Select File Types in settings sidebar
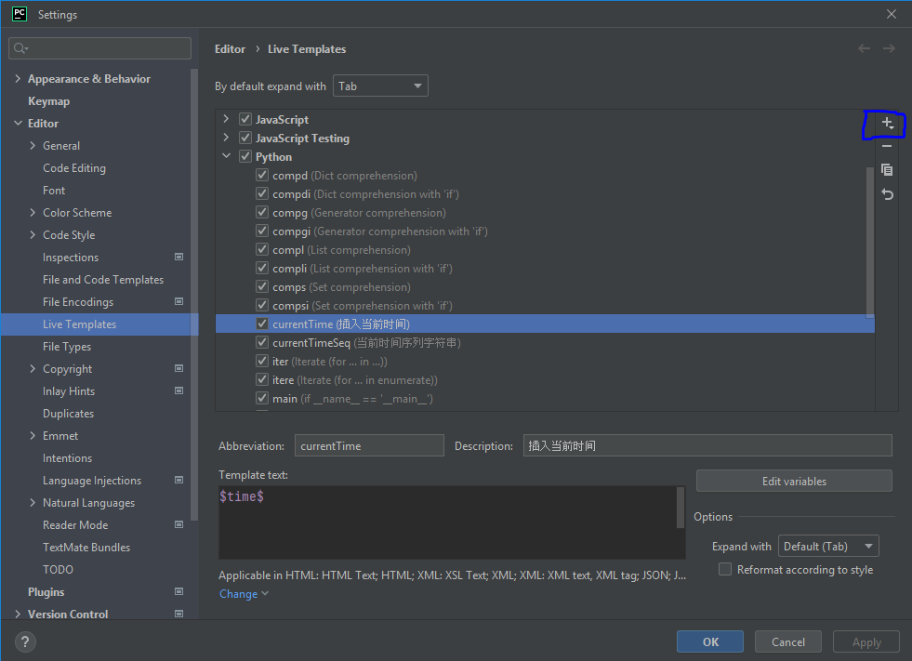 [67, 347]
